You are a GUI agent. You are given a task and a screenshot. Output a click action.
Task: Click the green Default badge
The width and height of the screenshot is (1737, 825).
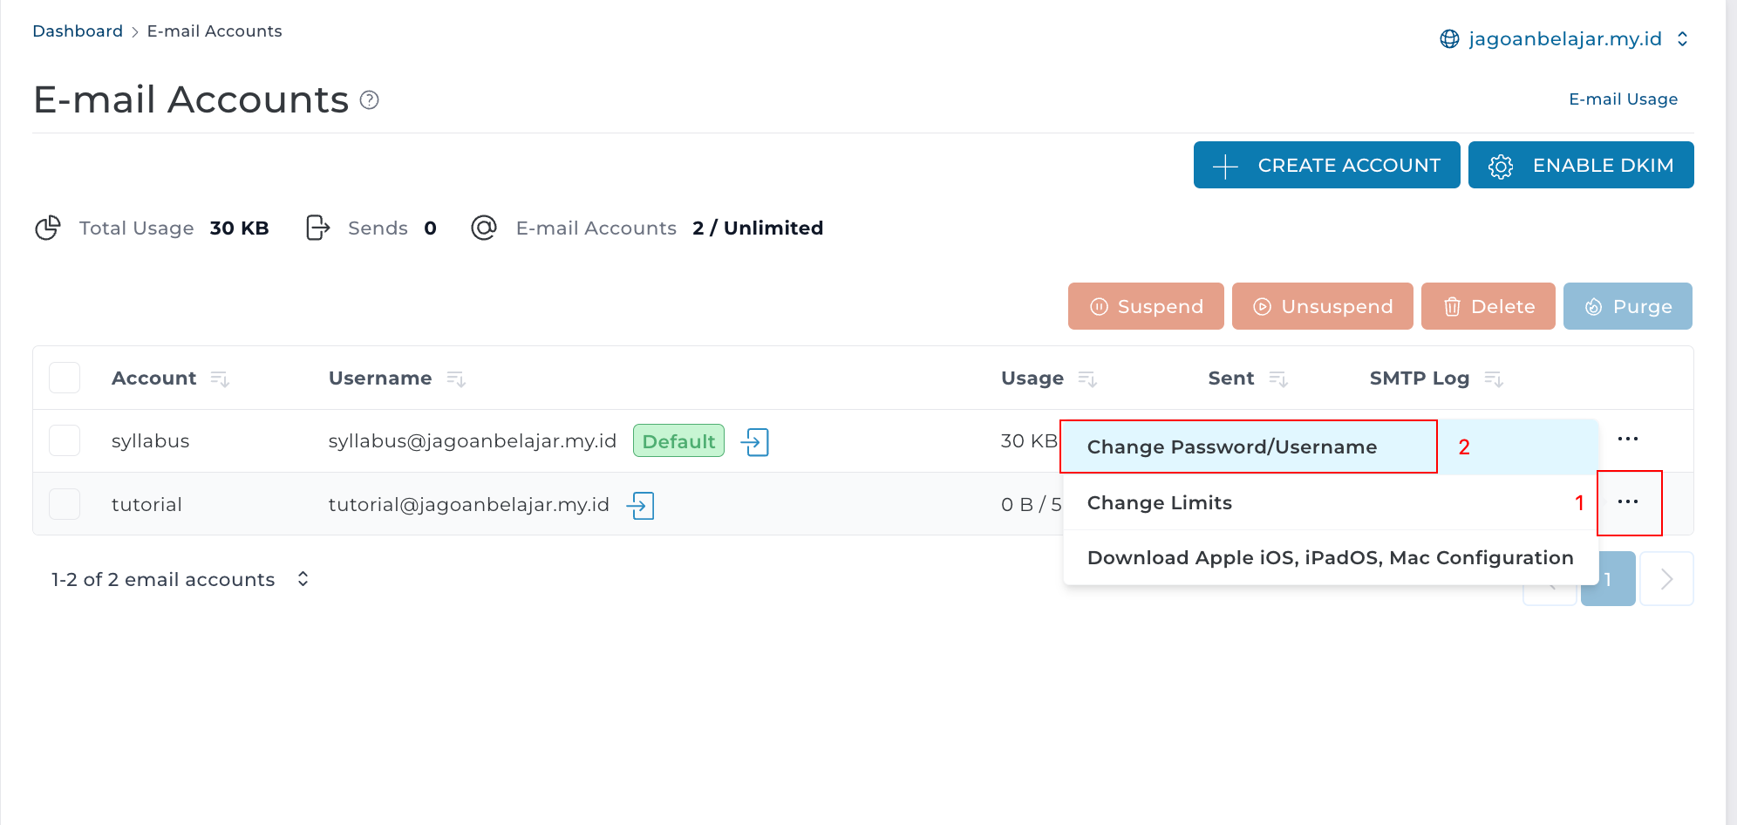click(678, 441)
